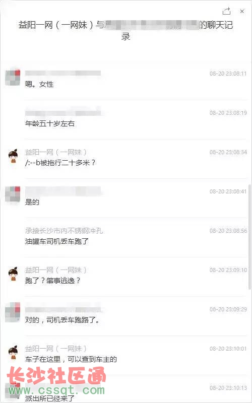The height and width of the screenshot is (403, 252).
Task: Click sender name above "被拖行二十多米" message
Action: tap(56, 152)
